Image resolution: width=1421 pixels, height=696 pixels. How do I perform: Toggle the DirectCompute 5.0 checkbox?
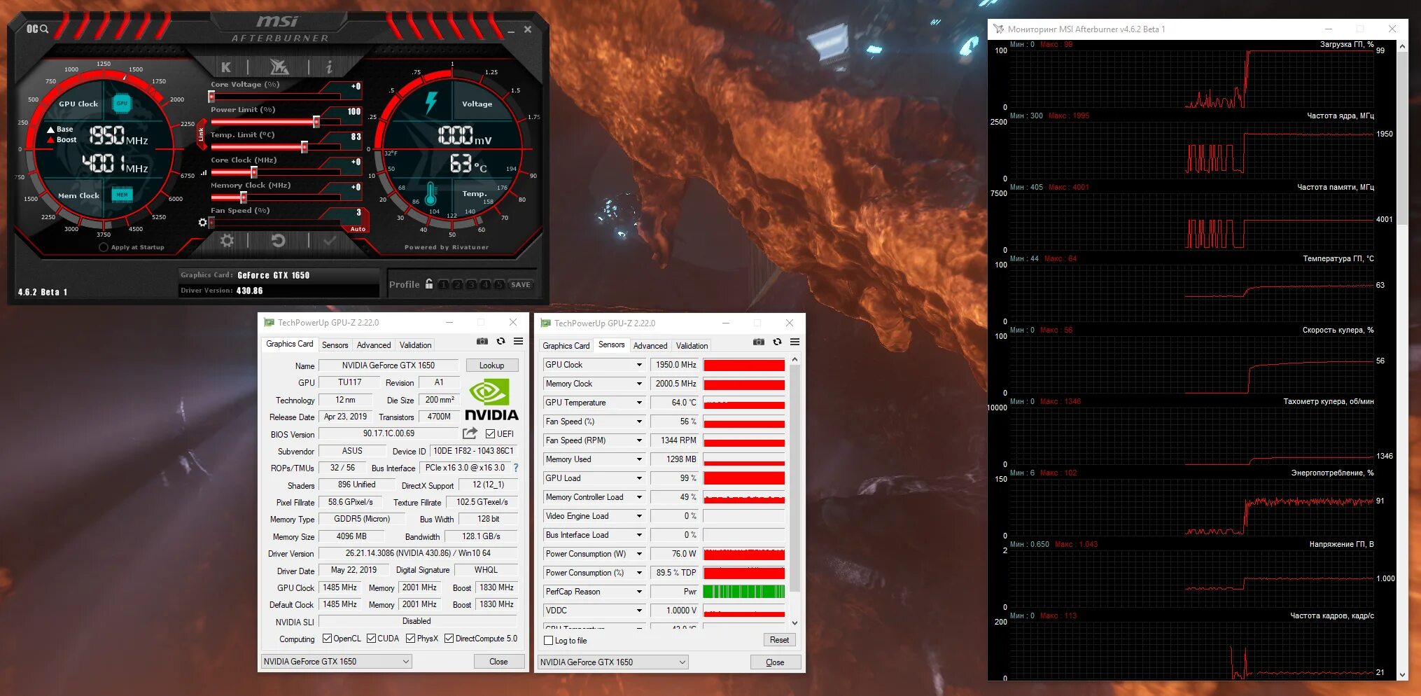tap(449, 639)
